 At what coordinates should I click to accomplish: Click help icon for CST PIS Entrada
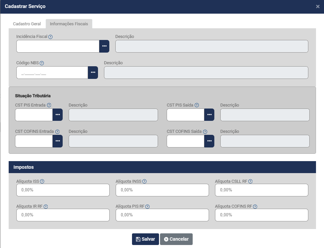(49, 105)
